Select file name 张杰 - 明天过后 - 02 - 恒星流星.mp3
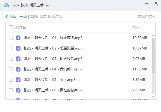The width and height of the screenshot is (161, 112). pyautogui.click(x=53, y=48)
